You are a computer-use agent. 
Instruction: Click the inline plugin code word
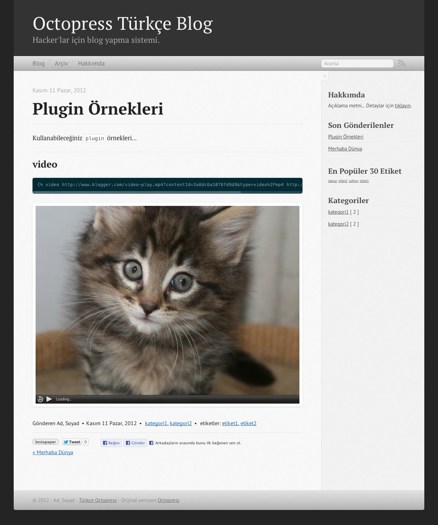95,138
